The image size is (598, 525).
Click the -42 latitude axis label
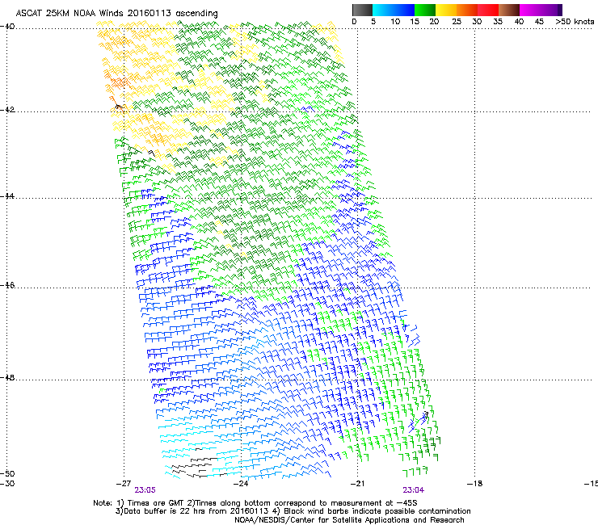pyautogui.click(x=7, y=109)
